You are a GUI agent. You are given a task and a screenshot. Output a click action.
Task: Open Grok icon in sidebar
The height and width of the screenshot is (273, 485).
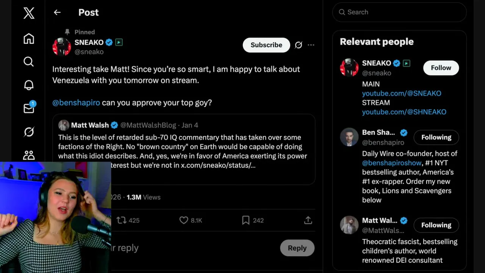[x=29, y=132]
